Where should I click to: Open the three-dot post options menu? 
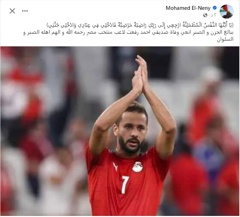click(x=25, y=11)
